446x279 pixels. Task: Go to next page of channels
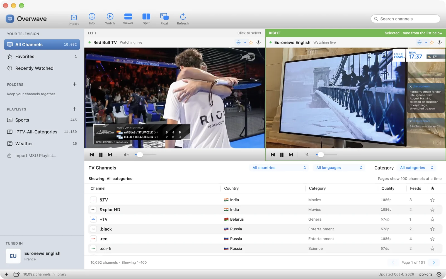click(434, 263)
